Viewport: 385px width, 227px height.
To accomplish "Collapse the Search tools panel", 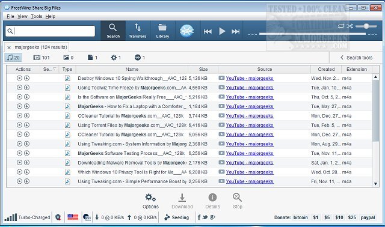I will pos(356,58).
